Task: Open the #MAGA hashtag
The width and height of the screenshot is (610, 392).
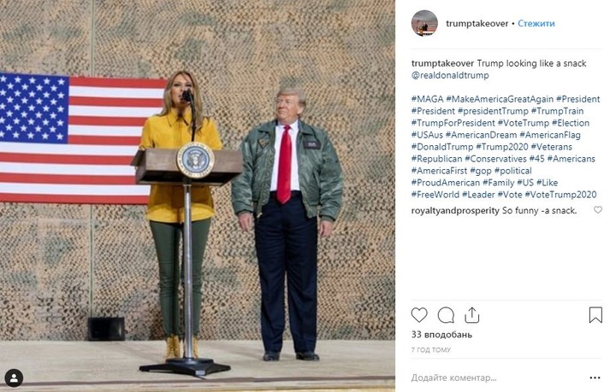Action: (427, 99)
